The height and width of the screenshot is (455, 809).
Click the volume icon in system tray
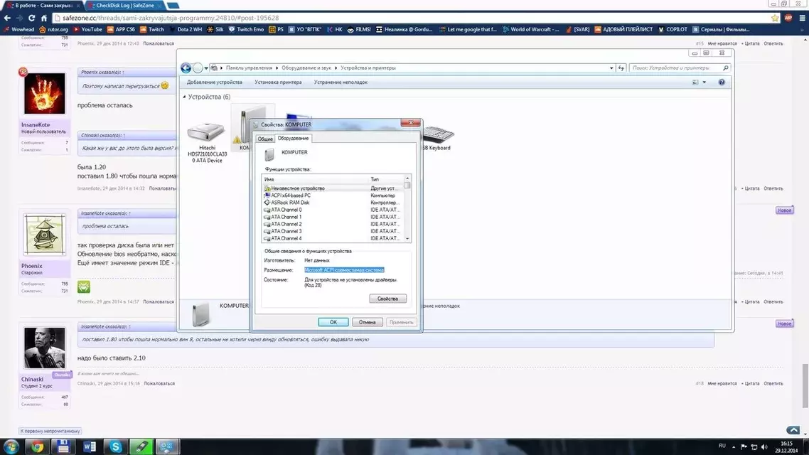(764, 446)
